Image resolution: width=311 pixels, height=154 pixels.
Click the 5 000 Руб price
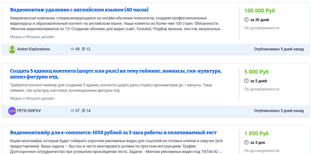(257, 72)
